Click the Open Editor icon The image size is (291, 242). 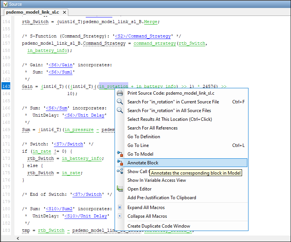tap(120, 189)
